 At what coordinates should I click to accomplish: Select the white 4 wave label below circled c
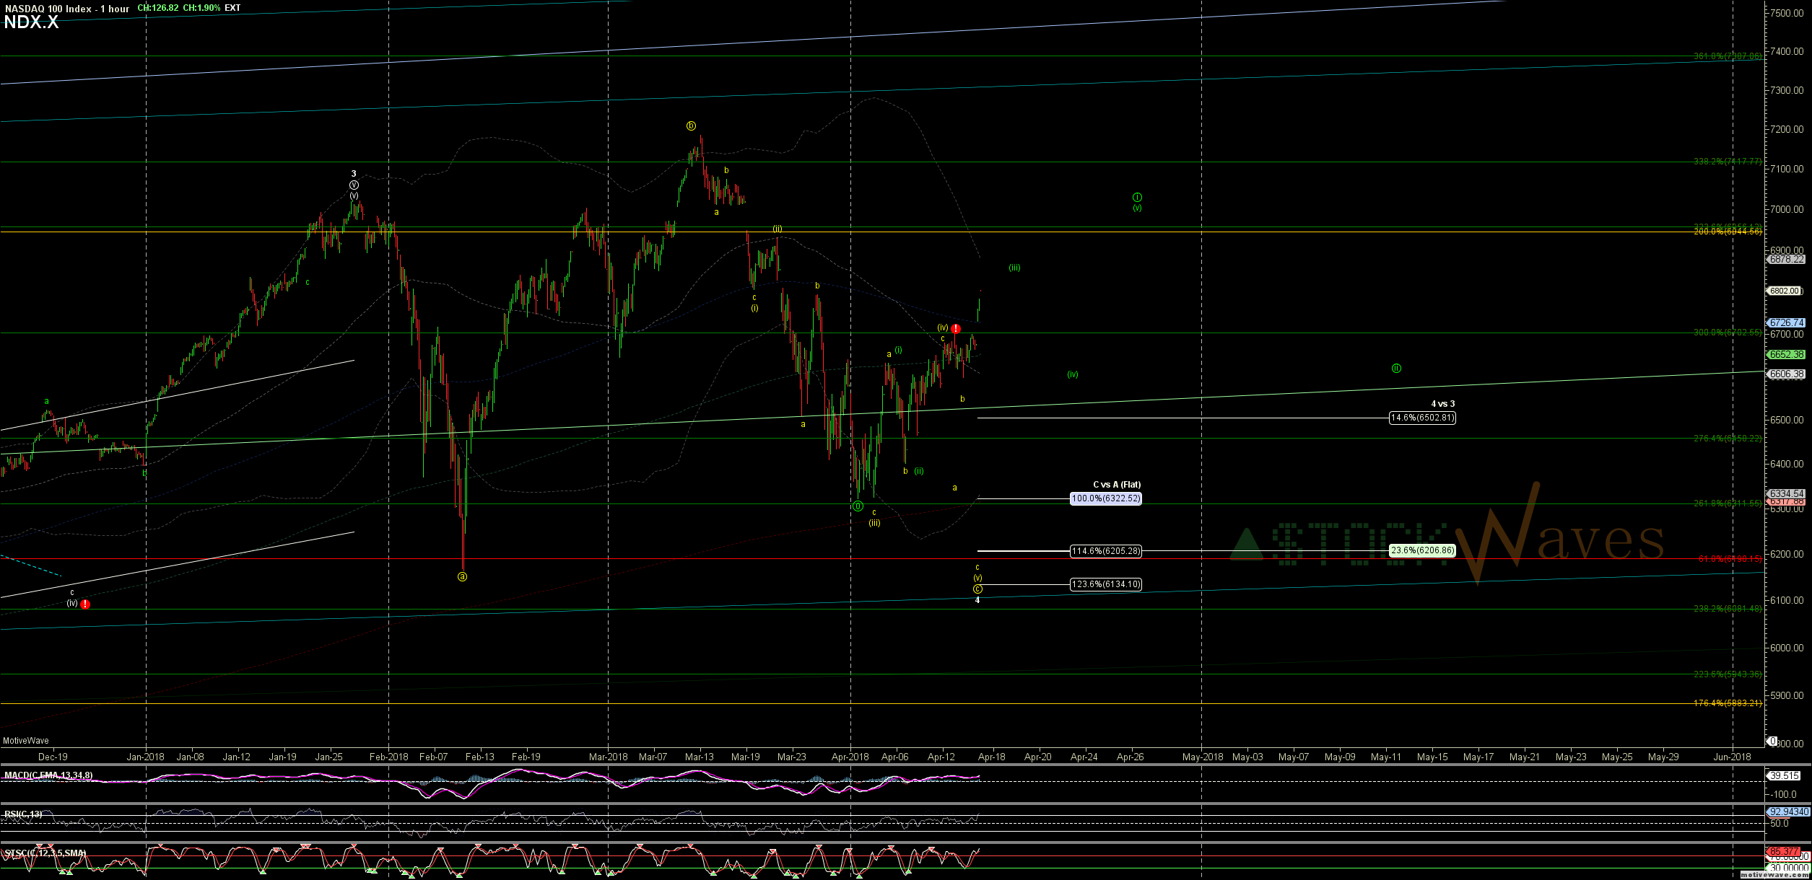tap(977, 600)
